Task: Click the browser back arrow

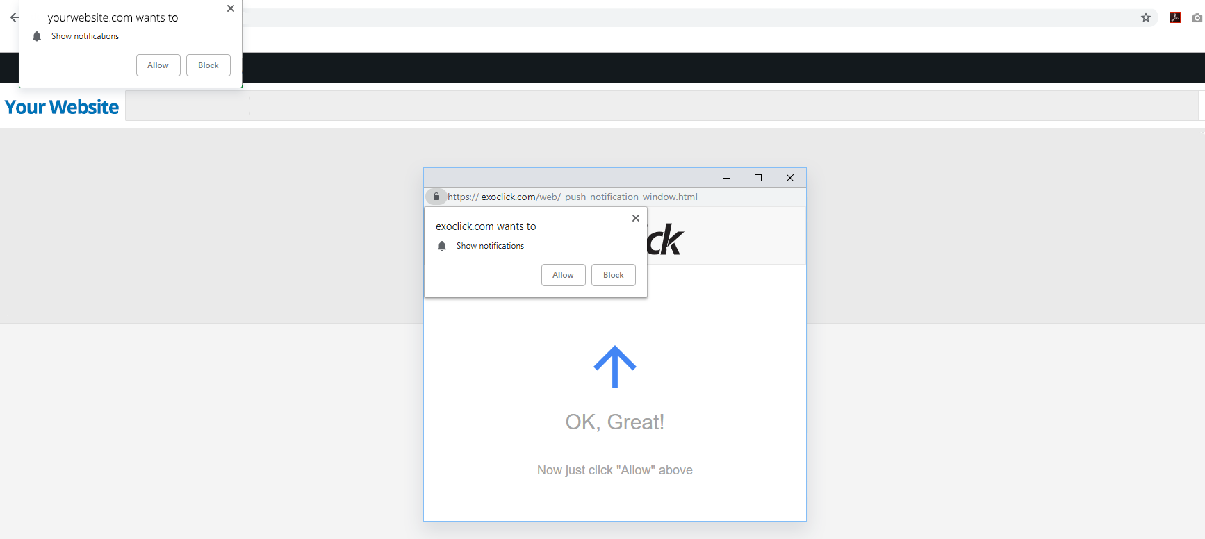Action: [x=14, y=17]
